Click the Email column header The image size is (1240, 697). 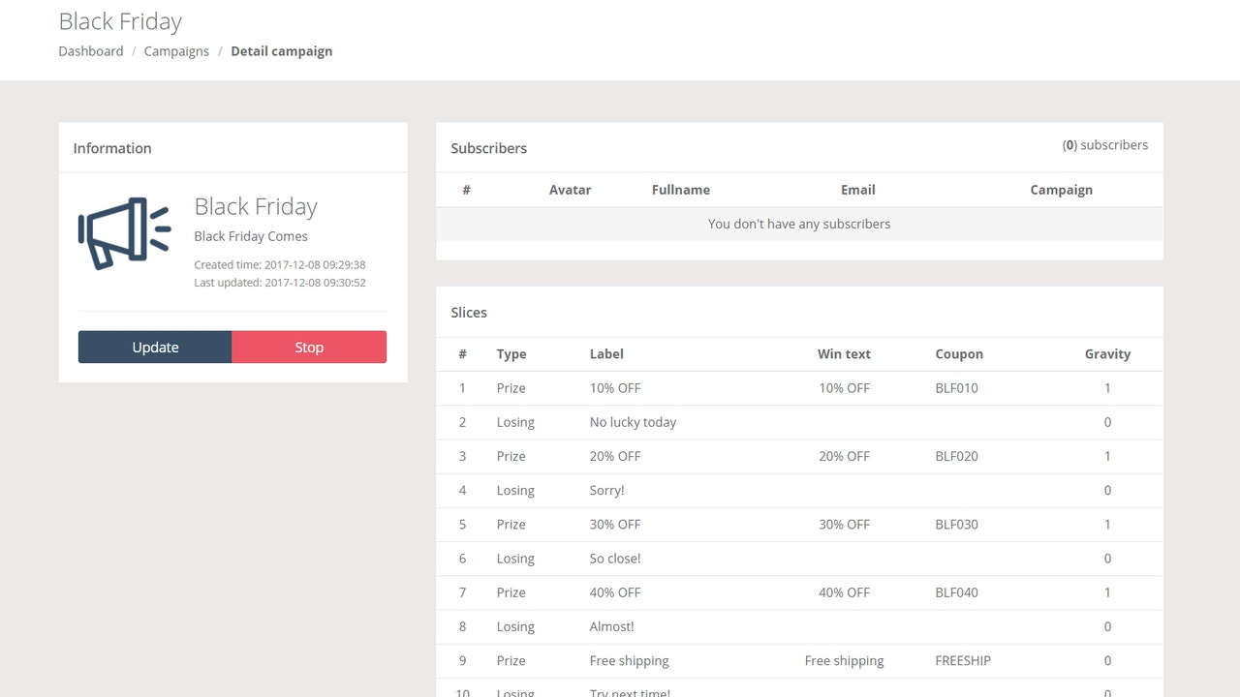(858, 190)
